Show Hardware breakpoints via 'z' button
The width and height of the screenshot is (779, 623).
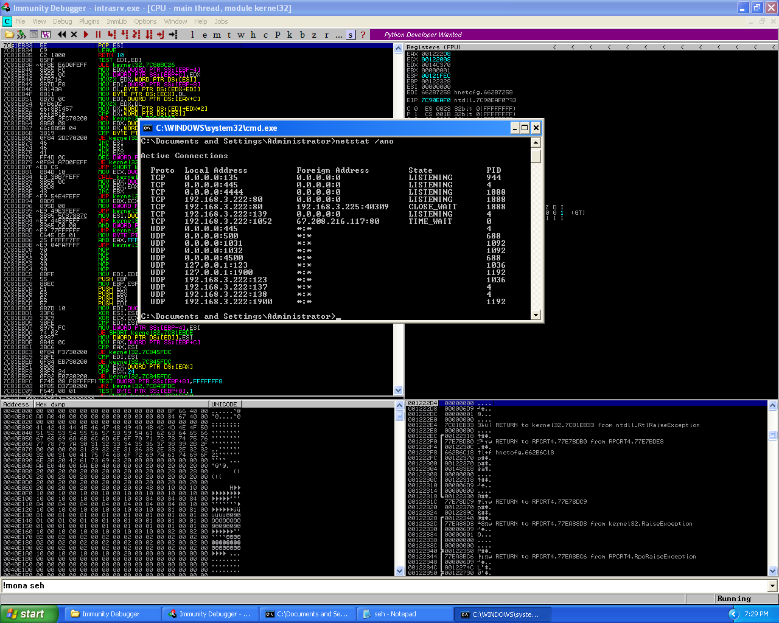[x=314, y=35]
